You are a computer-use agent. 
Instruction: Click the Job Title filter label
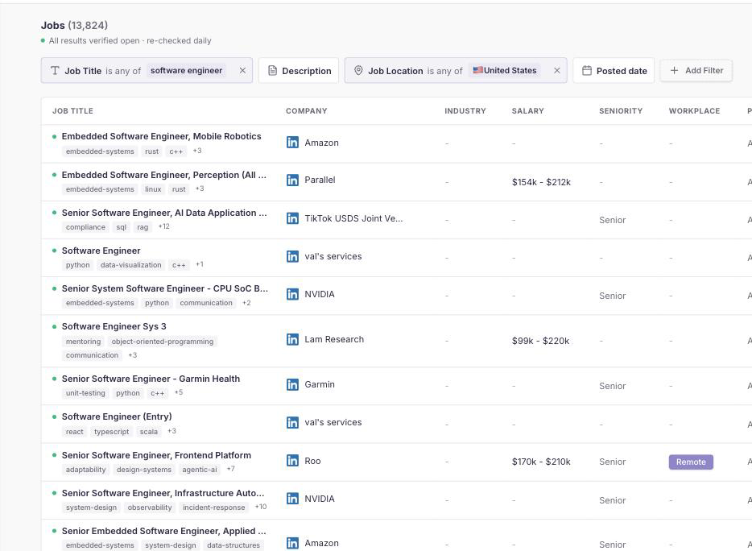tap(83, 71)
